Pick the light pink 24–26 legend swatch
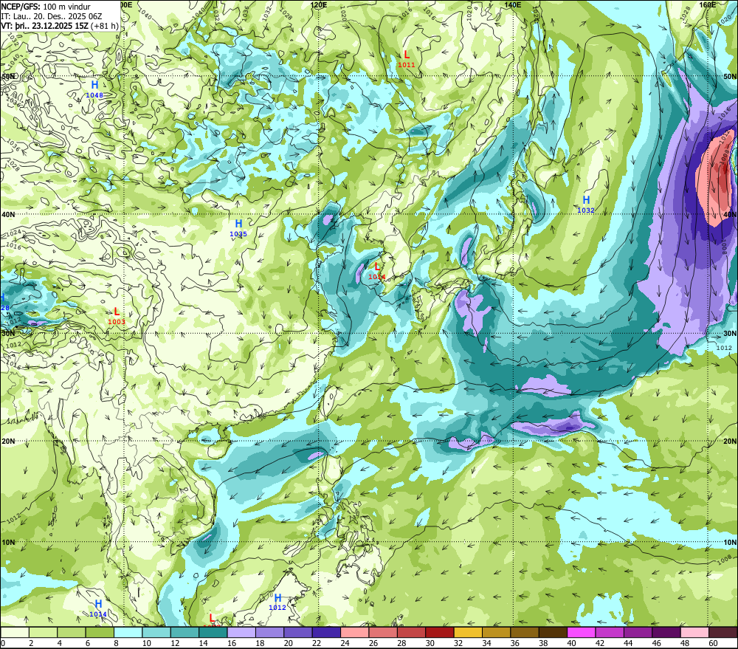The image size is (738, 649). (355, 633)
